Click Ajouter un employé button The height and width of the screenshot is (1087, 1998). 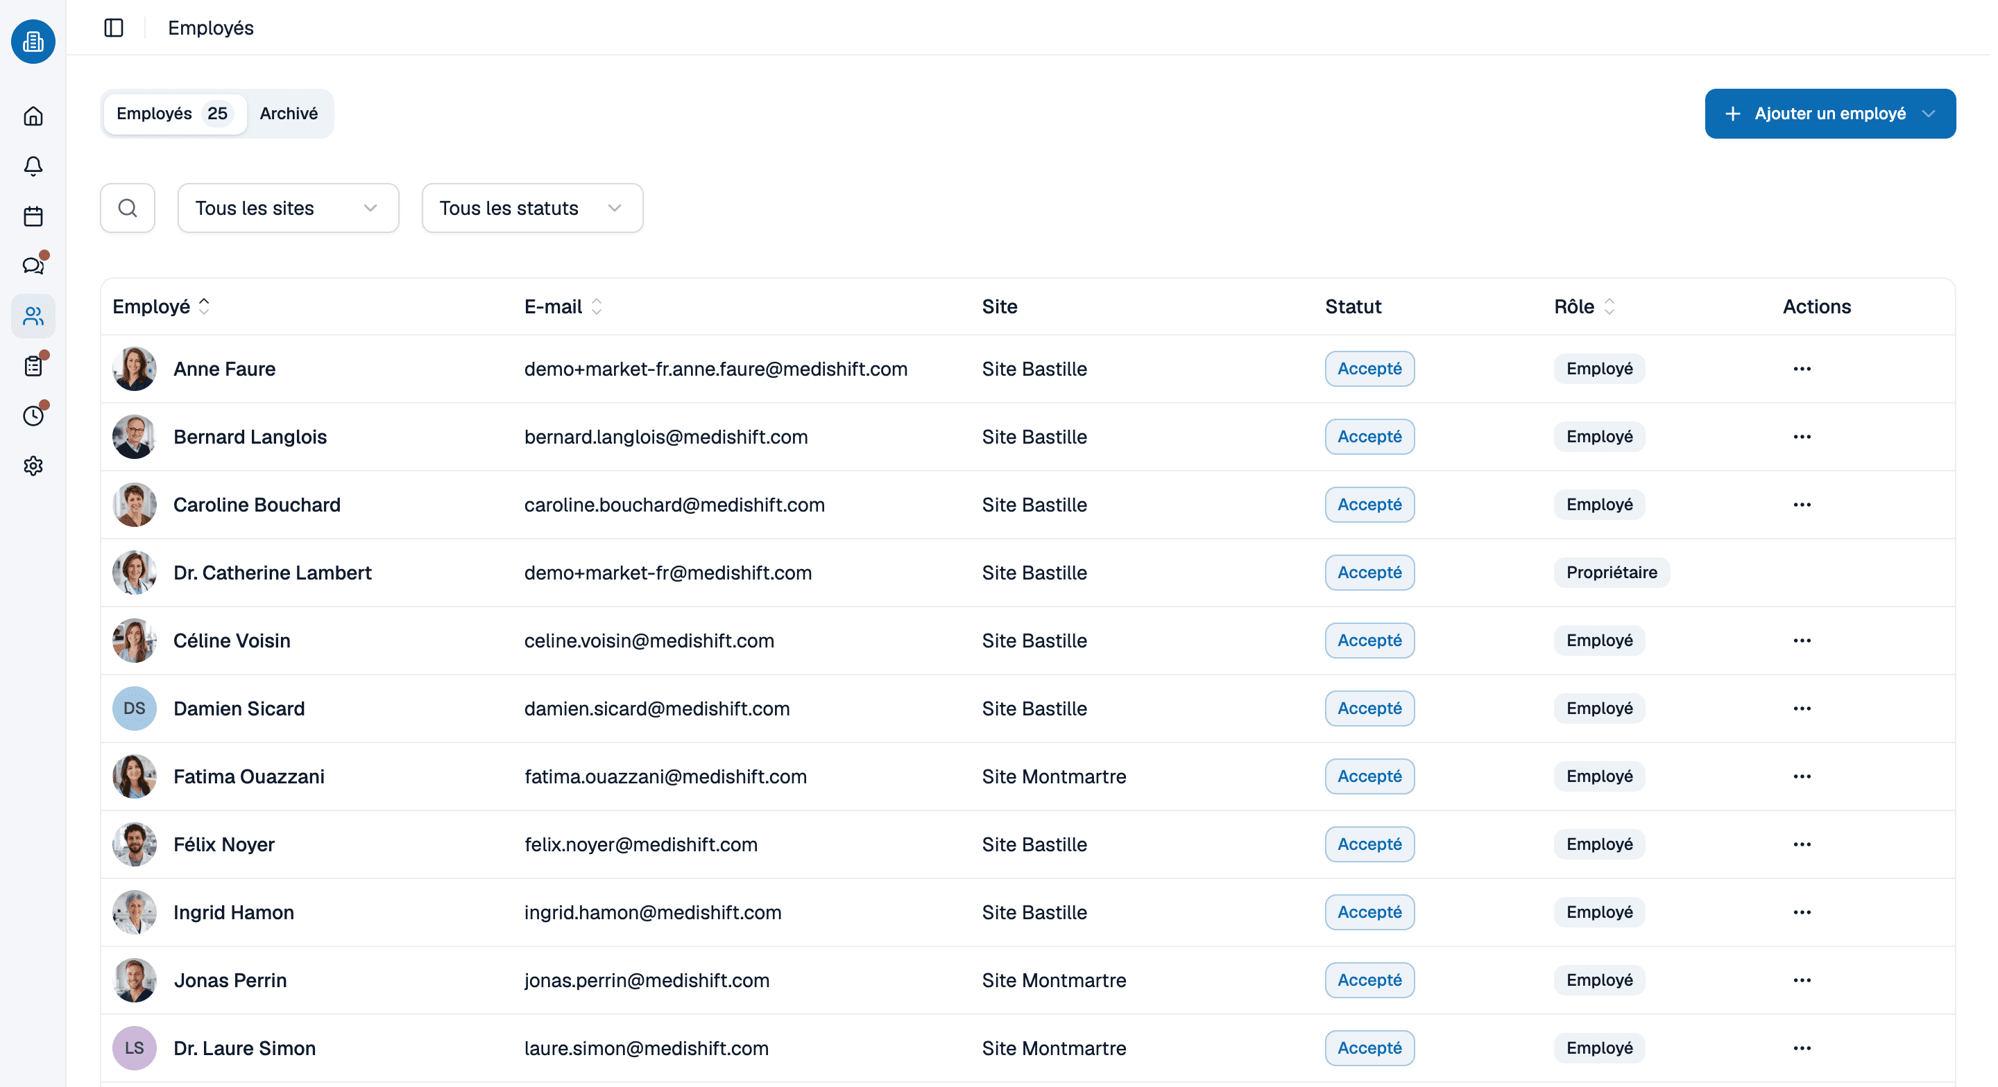coord(1829,114)
